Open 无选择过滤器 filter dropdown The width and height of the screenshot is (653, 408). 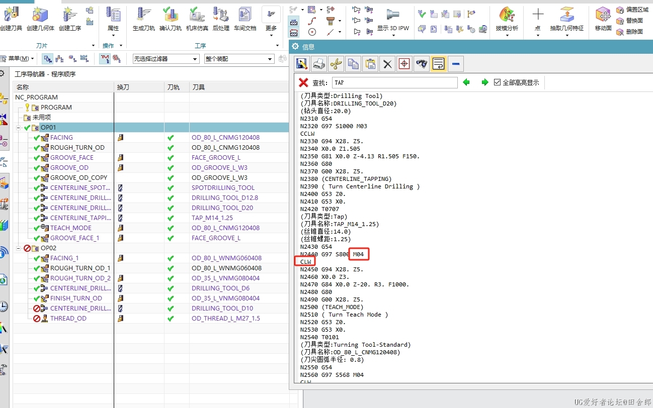[x=166, y=59]
